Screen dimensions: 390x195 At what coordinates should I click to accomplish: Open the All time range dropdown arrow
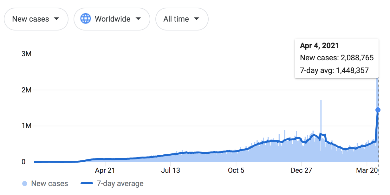[x=197, y=19]
